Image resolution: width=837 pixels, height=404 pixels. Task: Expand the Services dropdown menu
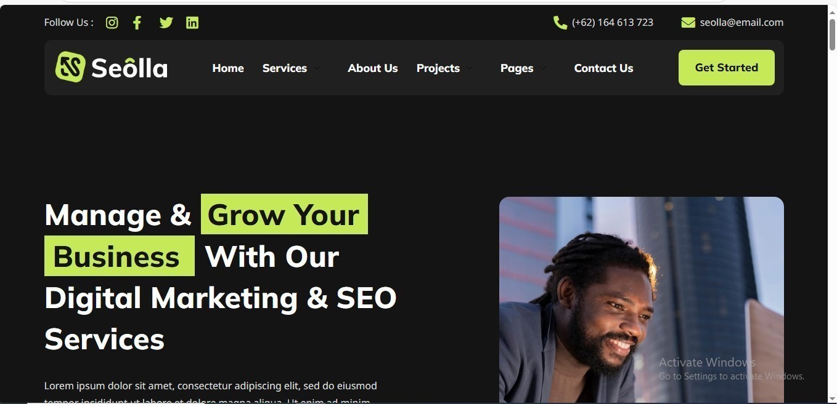coord(291,68)
